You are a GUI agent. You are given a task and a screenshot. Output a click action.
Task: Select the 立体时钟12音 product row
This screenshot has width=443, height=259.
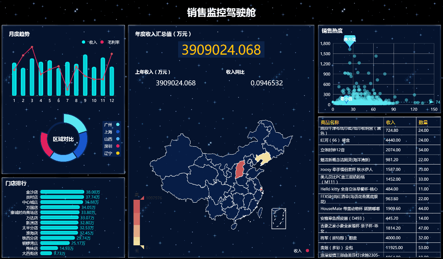379,150
